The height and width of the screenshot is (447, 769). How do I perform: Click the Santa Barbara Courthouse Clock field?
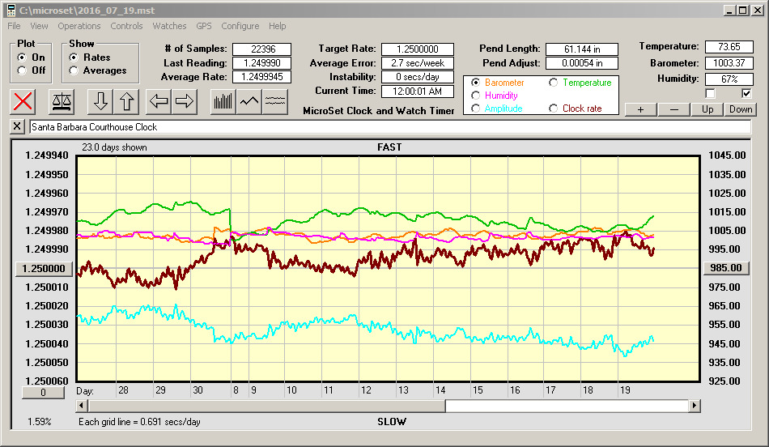(x=389, y=127)
